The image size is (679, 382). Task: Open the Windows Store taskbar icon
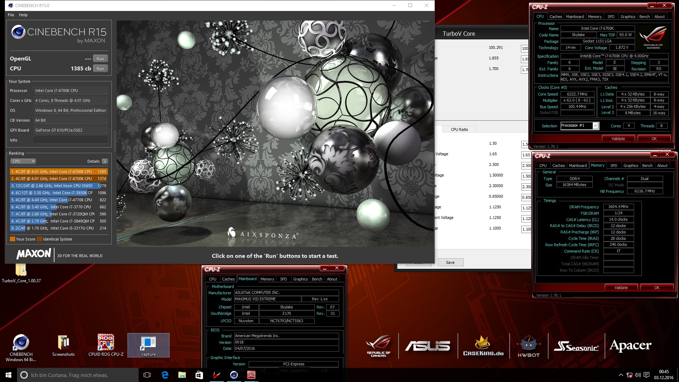pyautogui.click(x=199, y=375)
